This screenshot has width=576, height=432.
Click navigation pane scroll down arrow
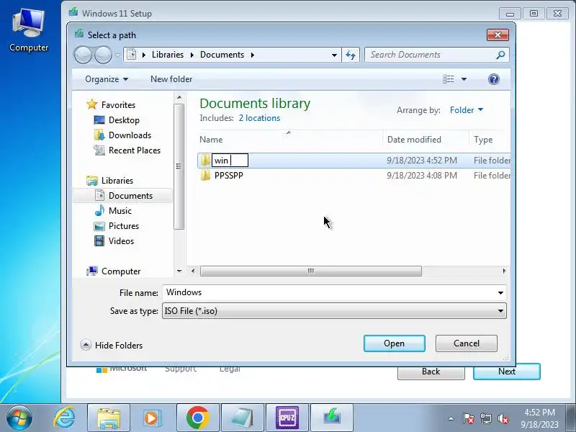[x=179, y=271]
